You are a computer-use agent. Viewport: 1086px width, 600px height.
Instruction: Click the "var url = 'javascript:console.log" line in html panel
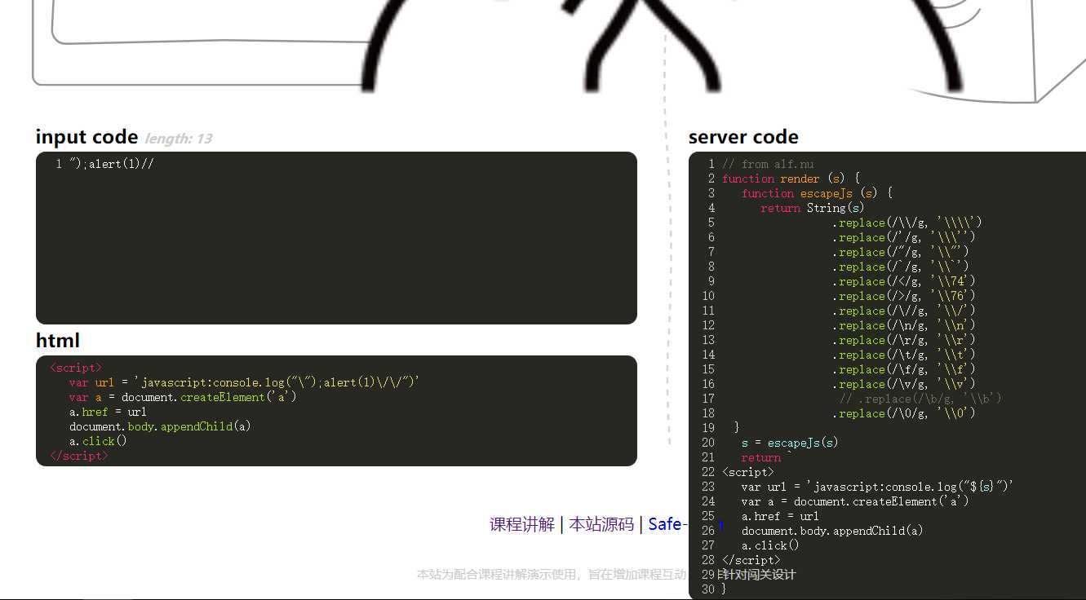(245, 382)
